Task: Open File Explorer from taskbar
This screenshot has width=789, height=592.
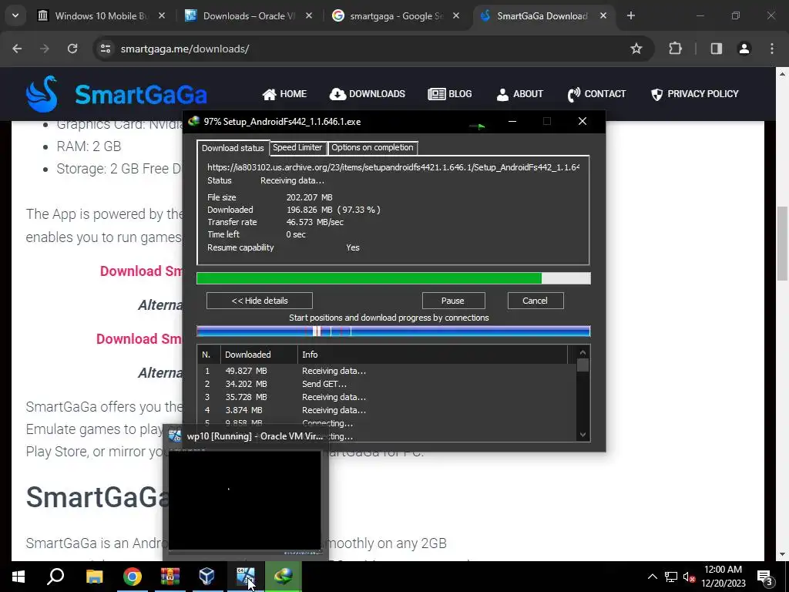Action: pyautogui.click(x=94, y=577)
